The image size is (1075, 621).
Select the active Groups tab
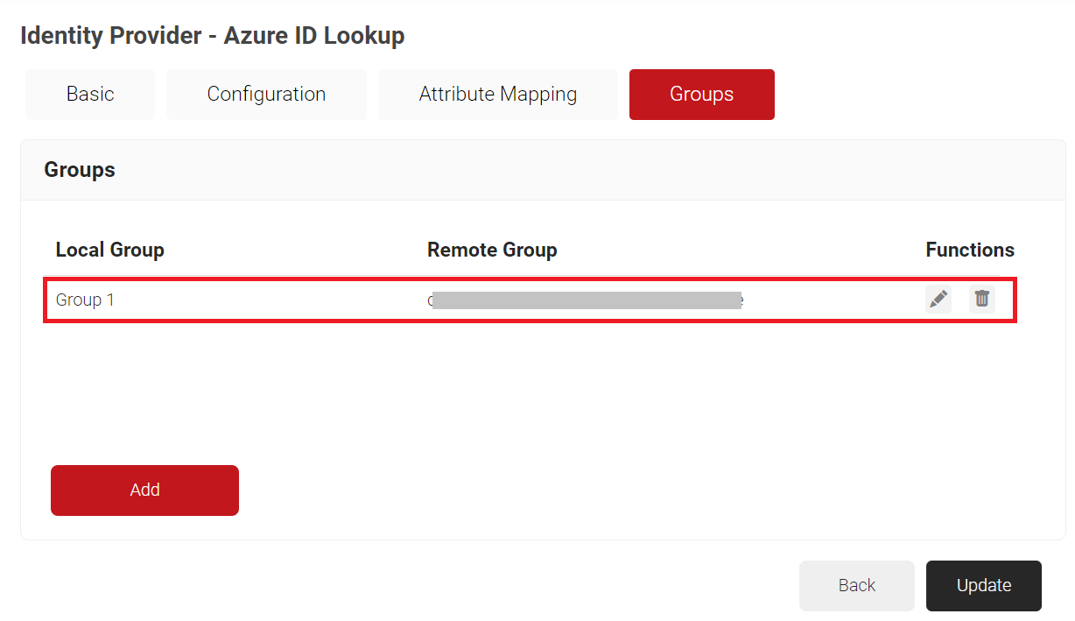coord(701,95)
